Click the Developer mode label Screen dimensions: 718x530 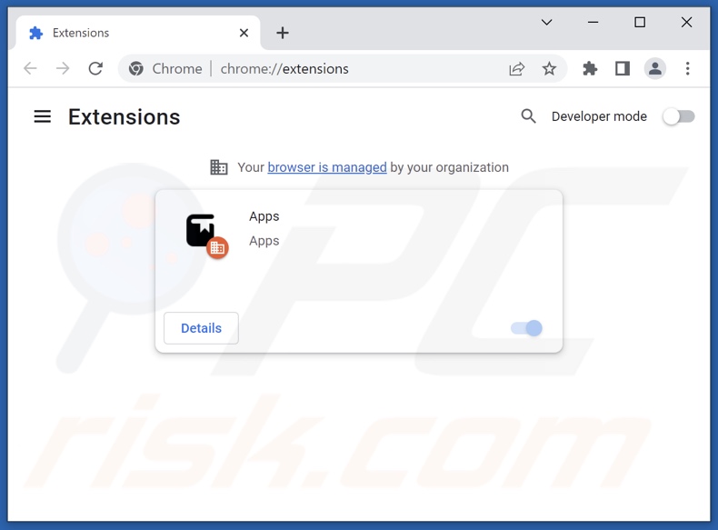click(599, 116)
